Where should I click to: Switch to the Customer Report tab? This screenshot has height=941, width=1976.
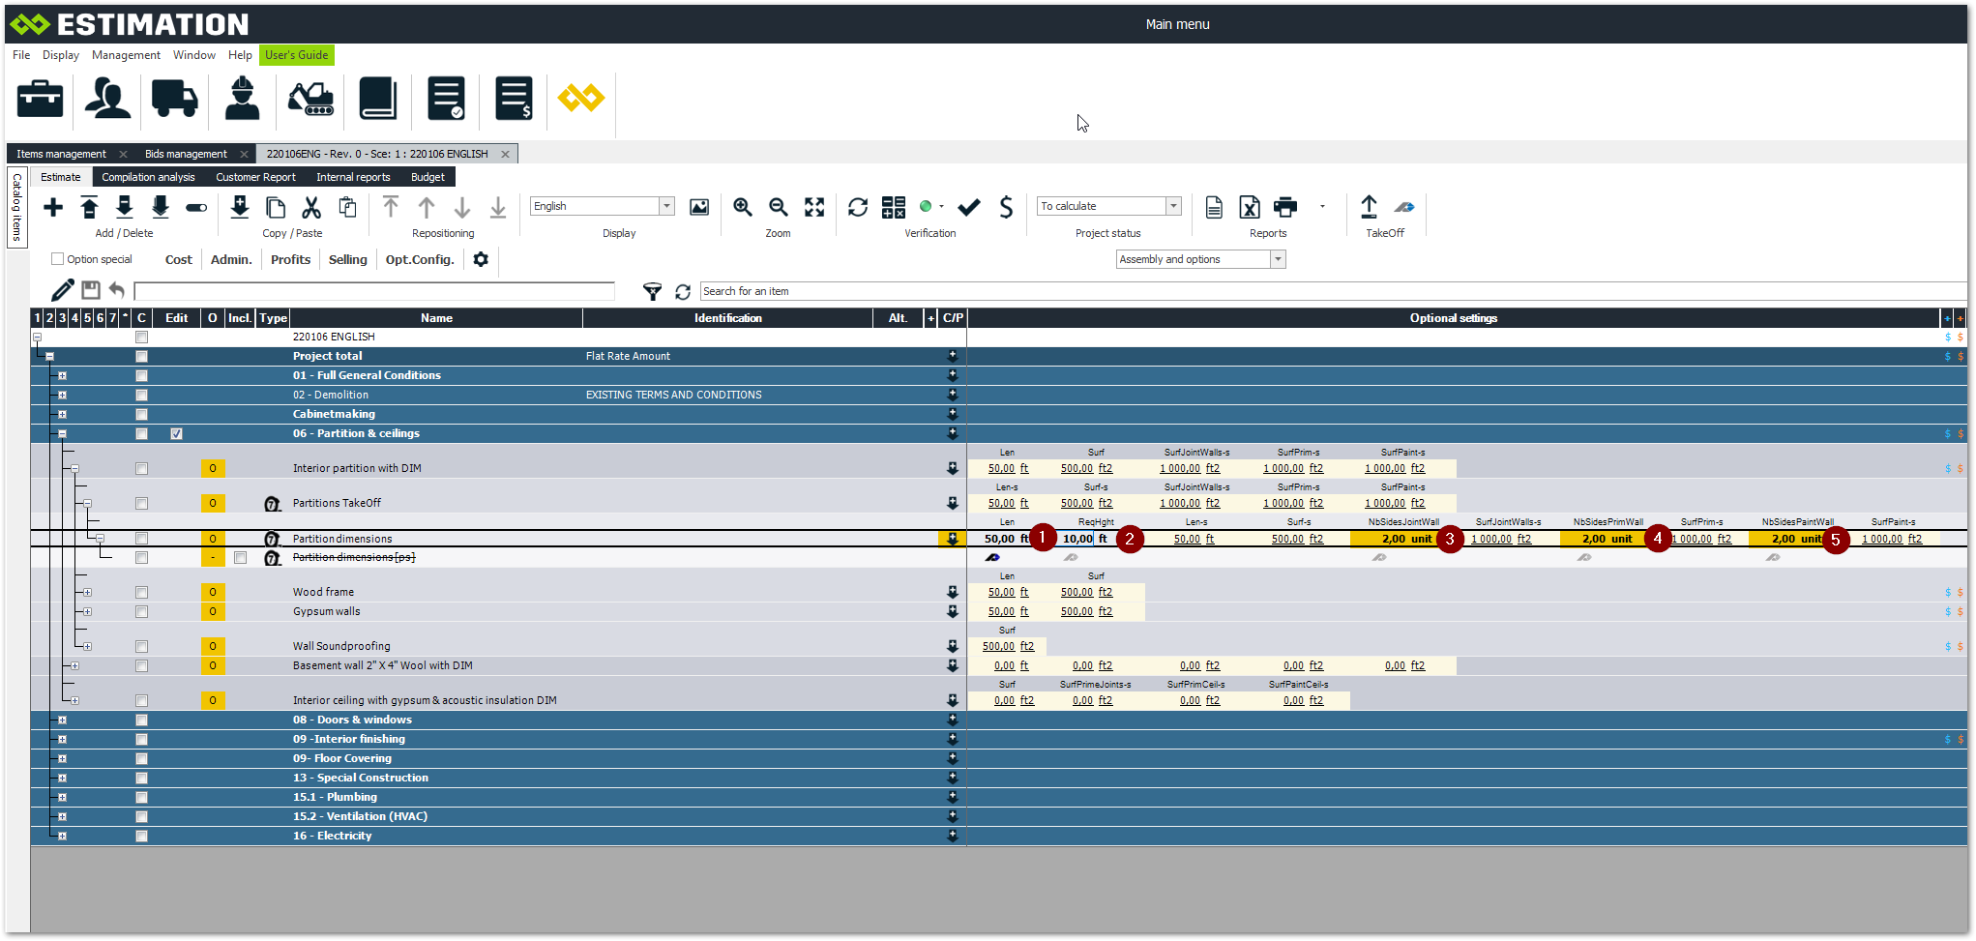click(255, 177)
